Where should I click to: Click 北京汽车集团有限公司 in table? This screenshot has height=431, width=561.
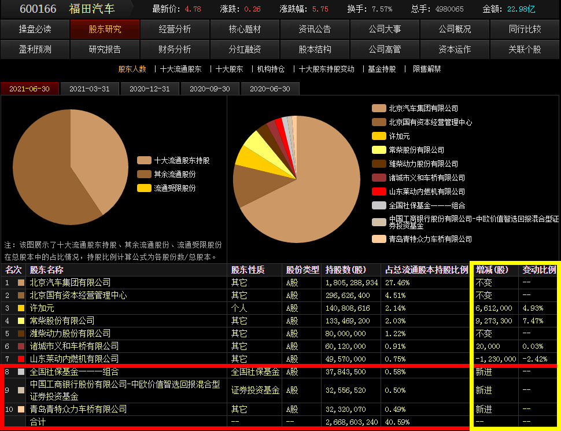tap(70, 282)
